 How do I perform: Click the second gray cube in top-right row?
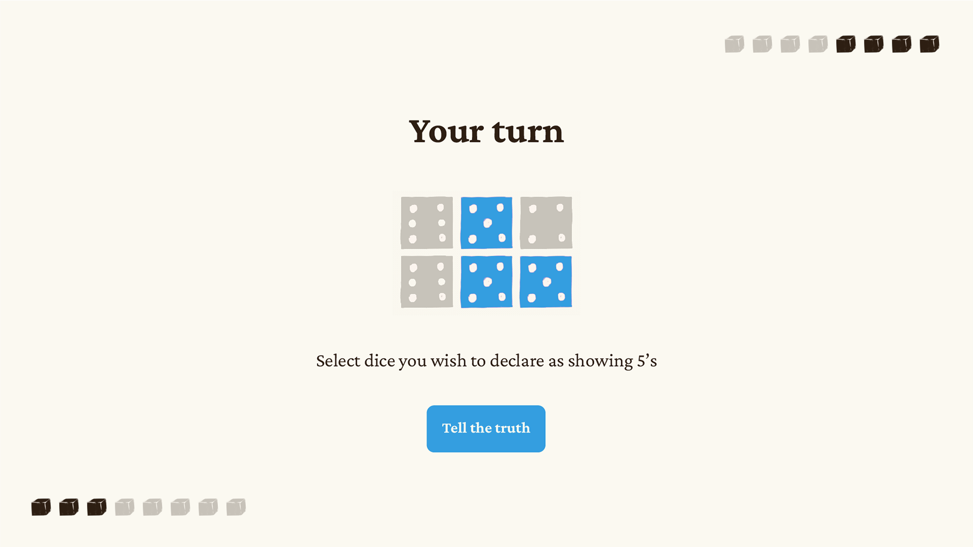[x=762, y=44]
